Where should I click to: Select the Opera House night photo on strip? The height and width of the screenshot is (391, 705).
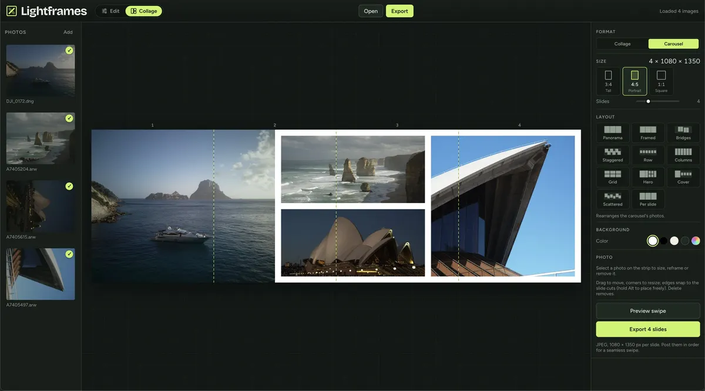352,242
